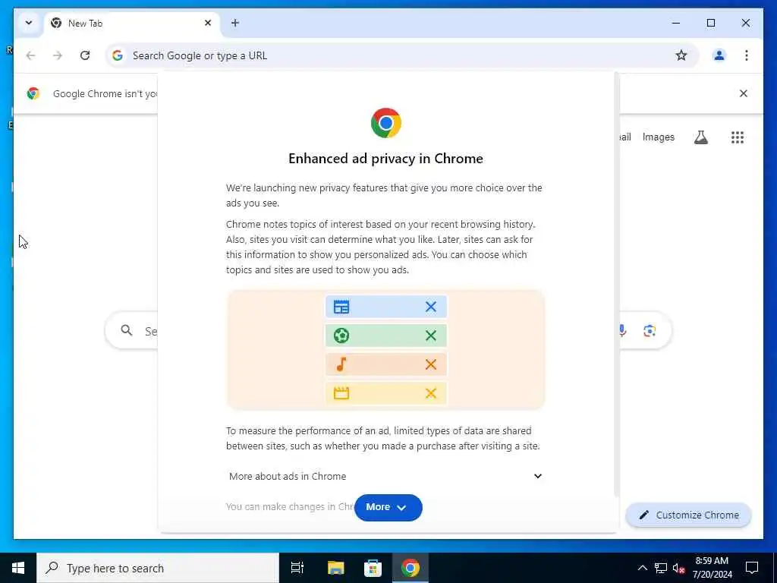
Task: Click the yellow movie topic X
Action: [x=431, y=393]
